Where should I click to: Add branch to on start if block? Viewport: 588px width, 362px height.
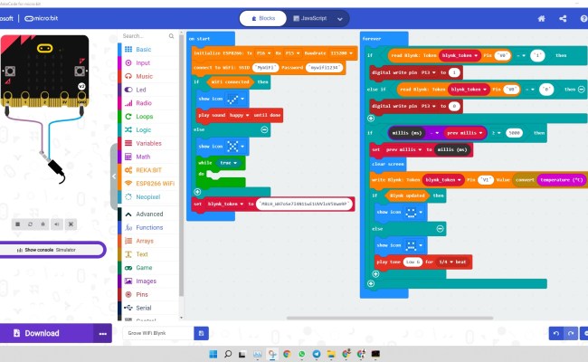(x=197, y=192)
